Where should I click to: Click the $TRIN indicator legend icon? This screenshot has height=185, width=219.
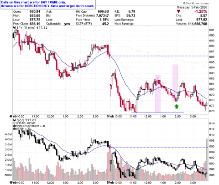point(15,128)
